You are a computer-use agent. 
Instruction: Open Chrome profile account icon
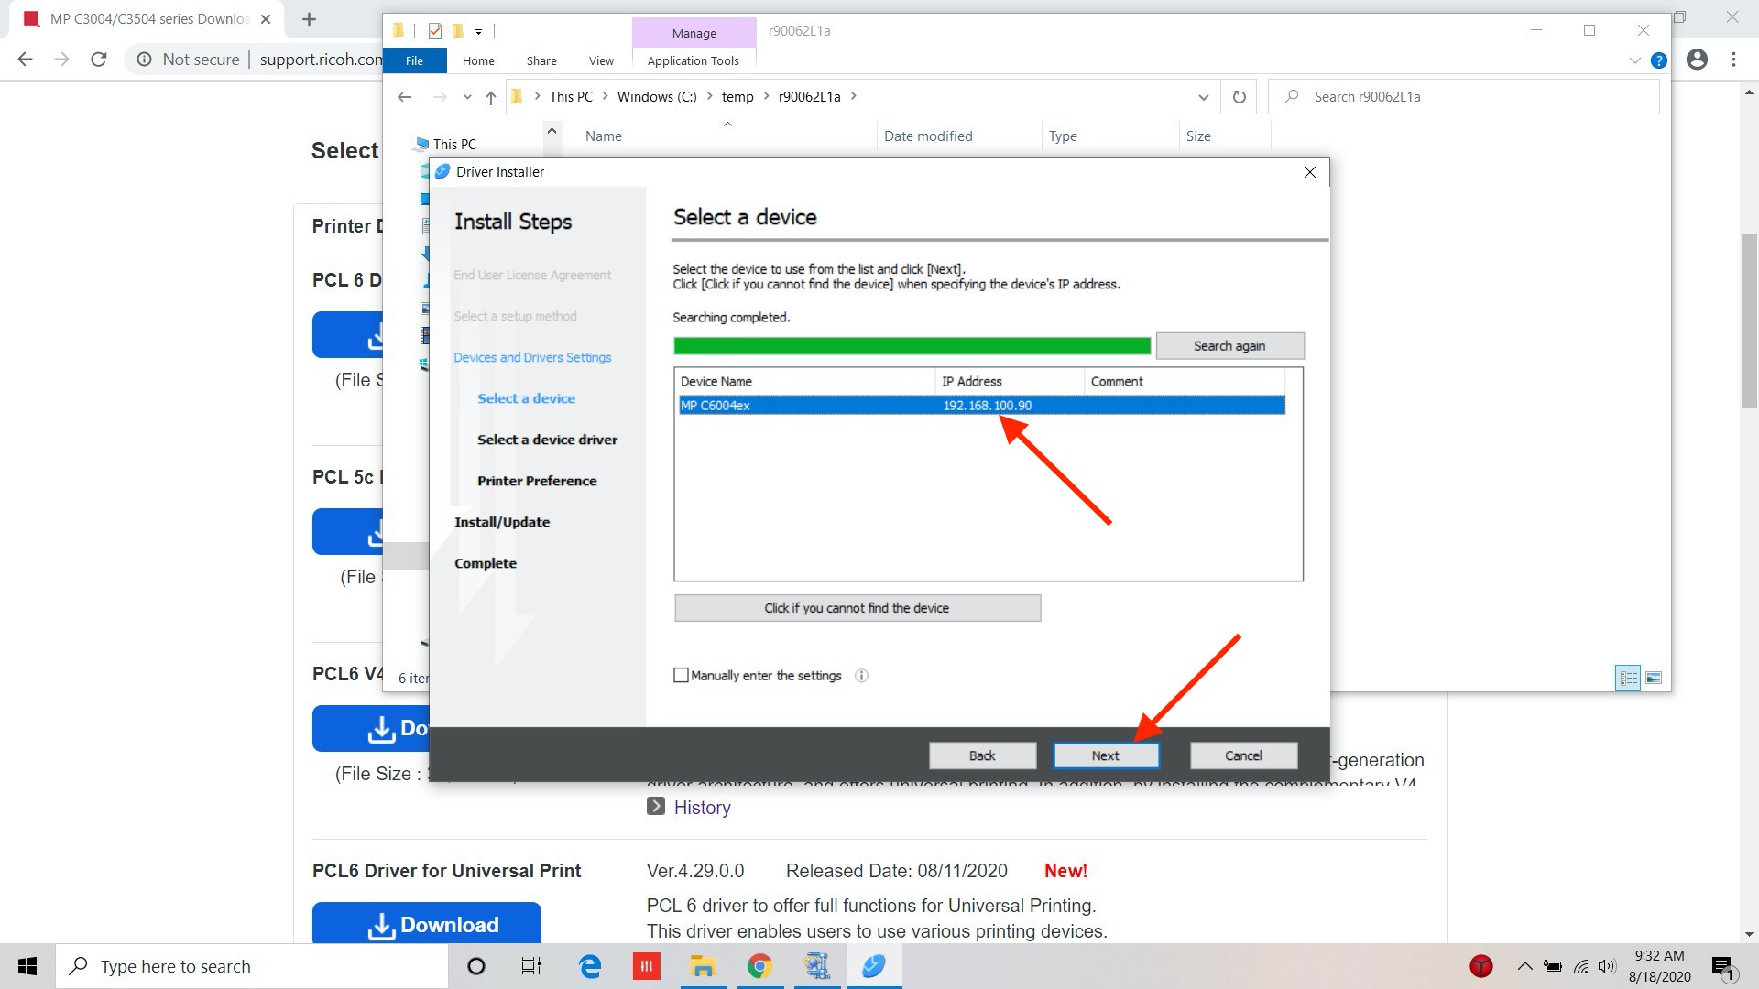1697,60
